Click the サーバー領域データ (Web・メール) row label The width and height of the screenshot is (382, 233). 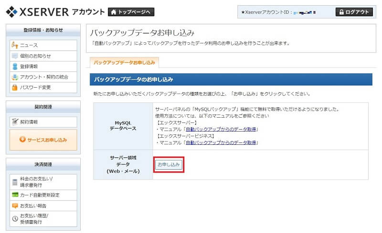point(123,164)
